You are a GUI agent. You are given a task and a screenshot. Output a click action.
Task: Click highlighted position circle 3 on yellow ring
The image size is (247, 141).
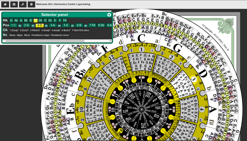pyautogui.click(x=194, y=79)
